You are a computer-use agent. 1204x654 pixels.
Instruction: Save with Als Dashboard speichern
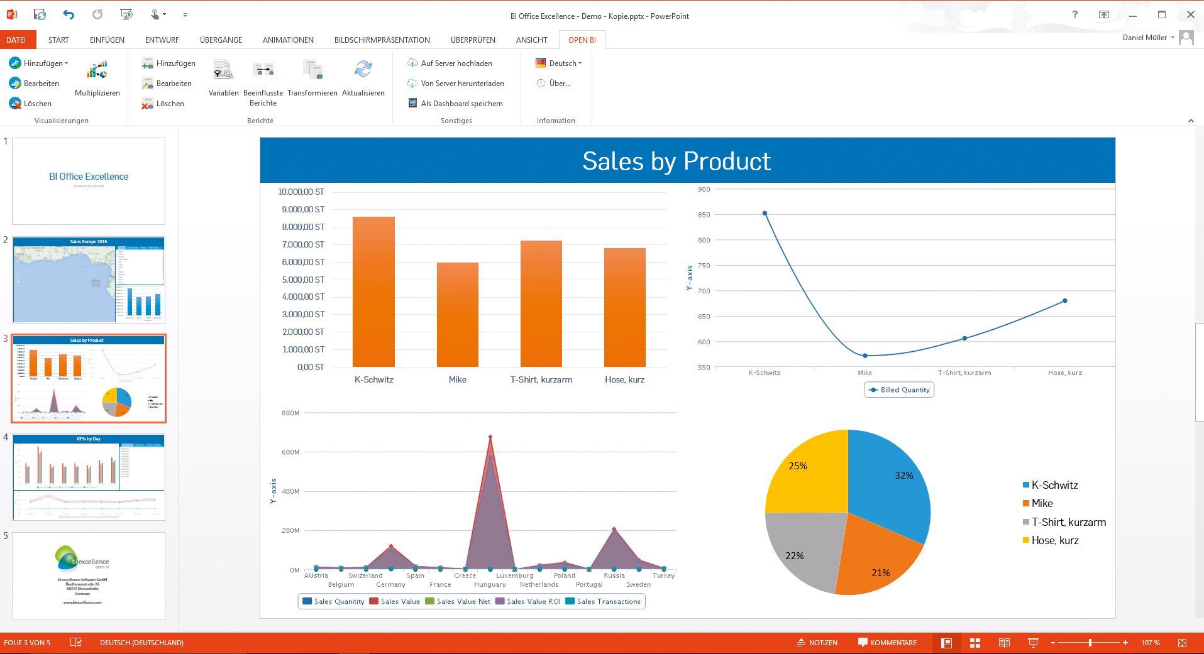(x=455, y=104)
